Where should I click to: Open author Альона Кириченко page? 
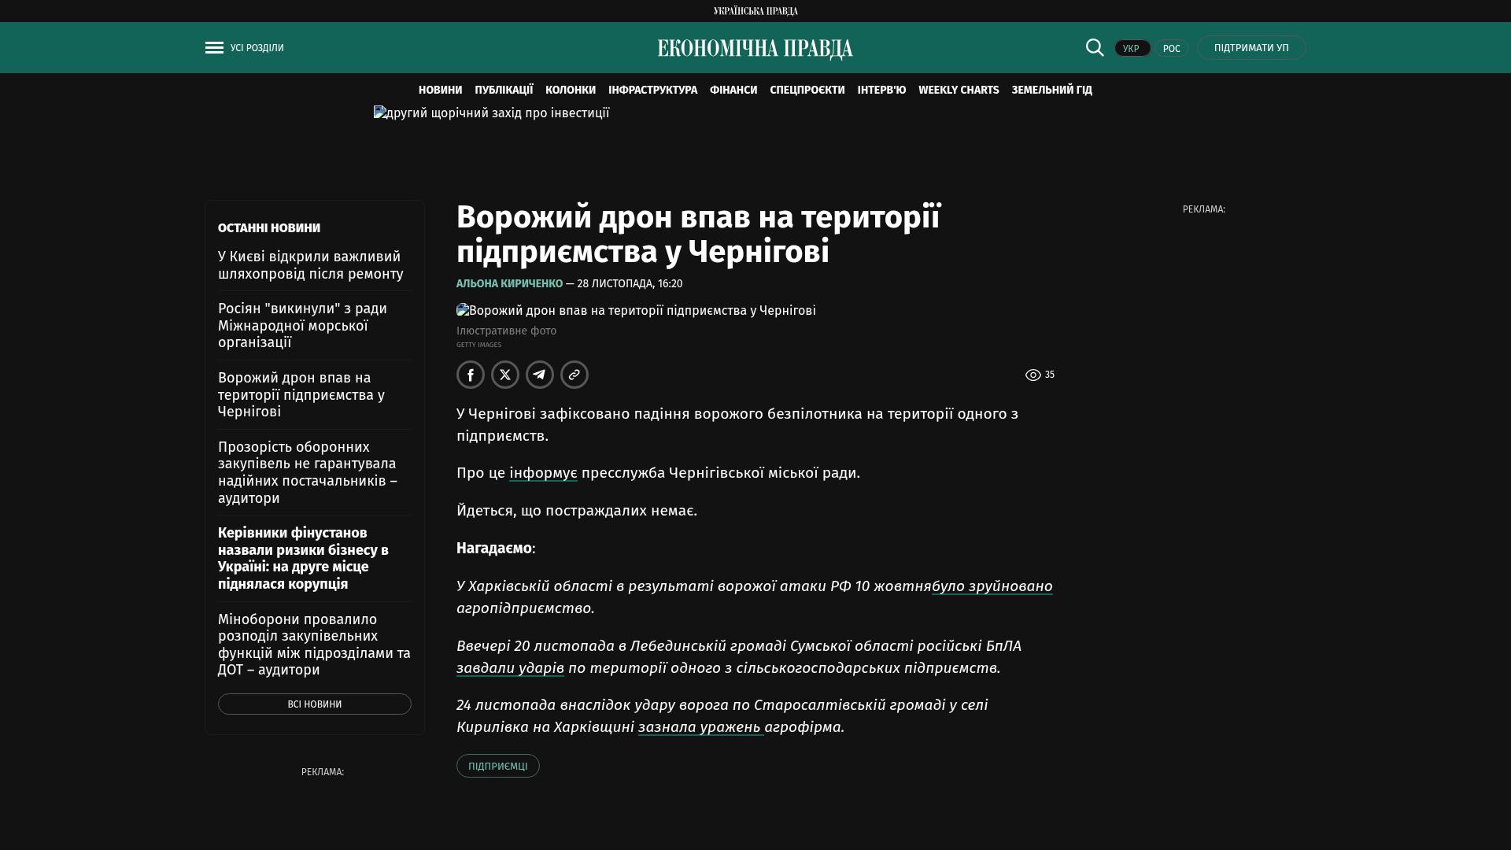(x=509, y=283)
